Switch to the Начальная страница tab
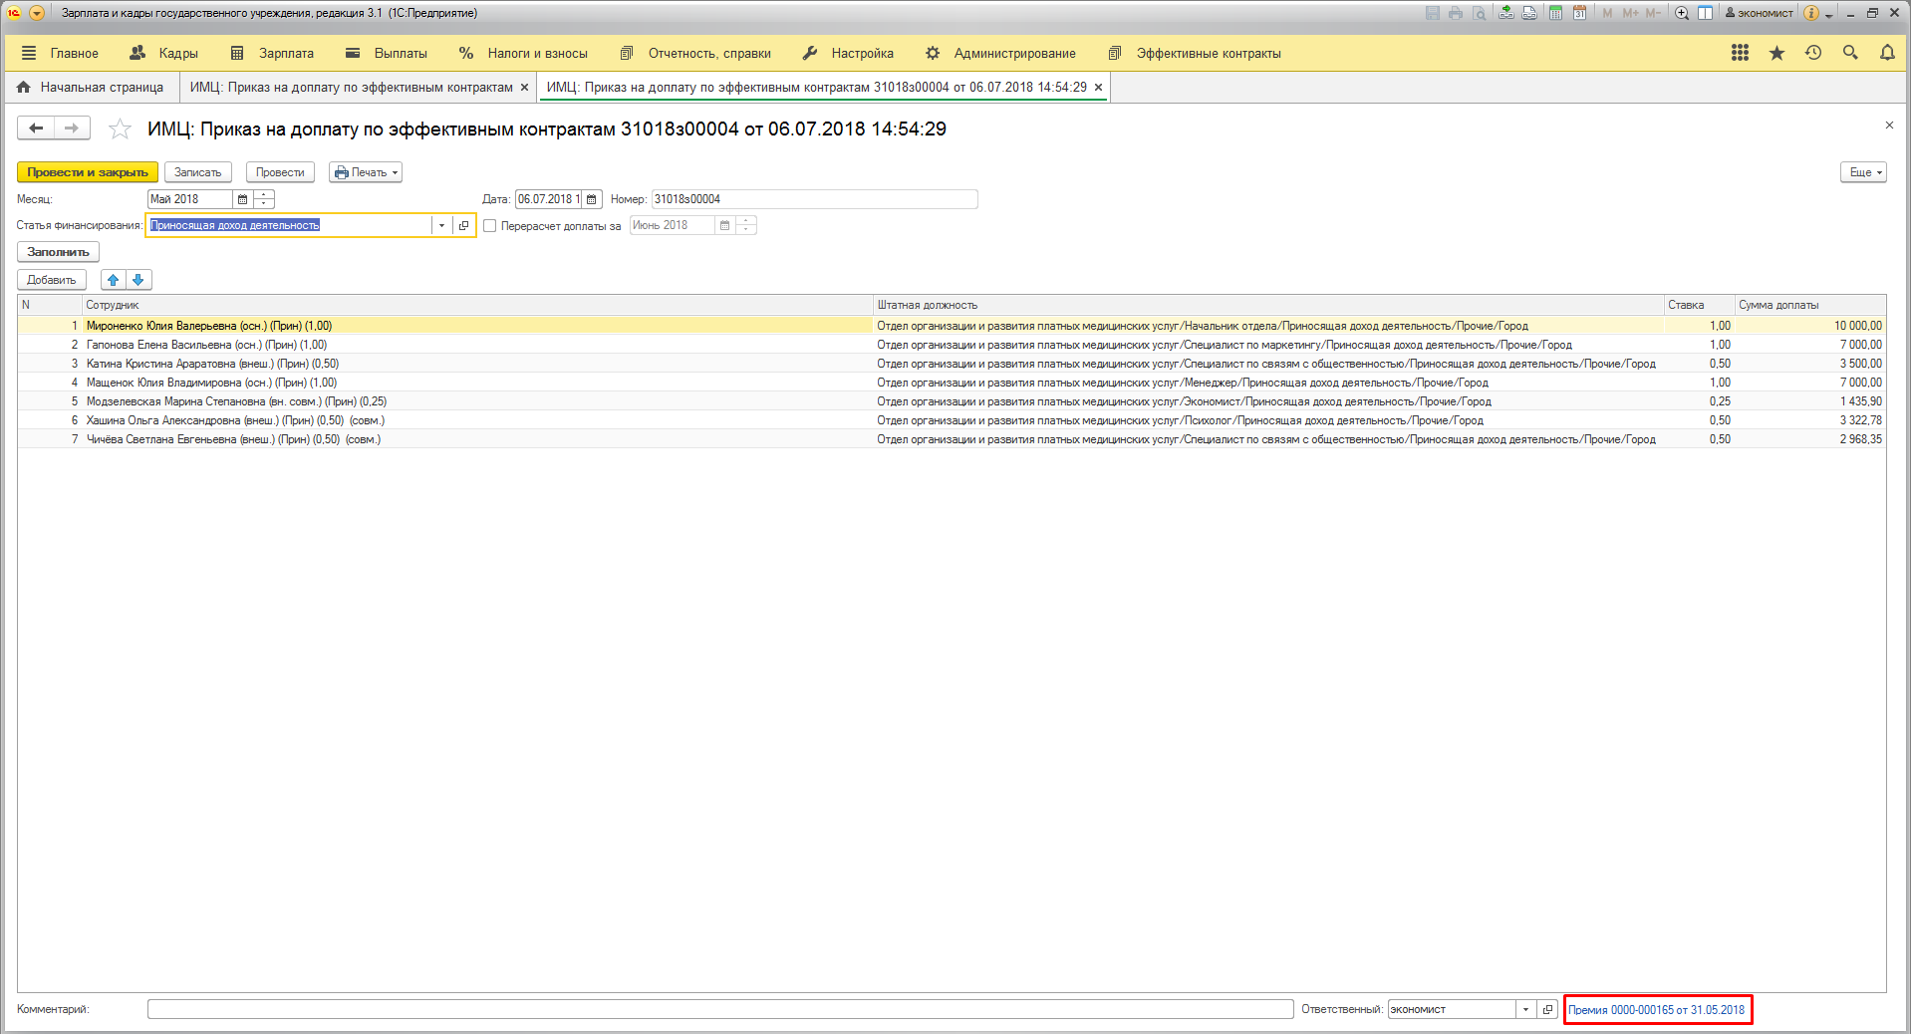Viewport: 1911px width, 1034px height. 91,88
